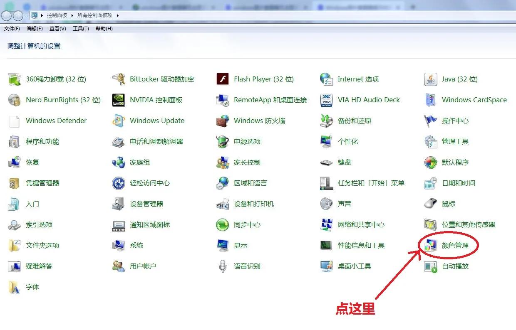Open the 性能信息和工具 link

[x=361, y=245]
